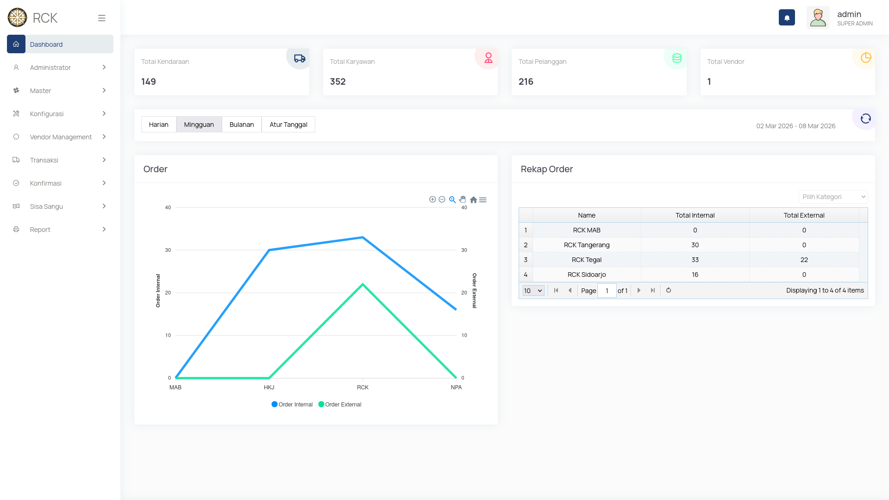
Task: Select the Bulanan tab
Action: point(241,124)
